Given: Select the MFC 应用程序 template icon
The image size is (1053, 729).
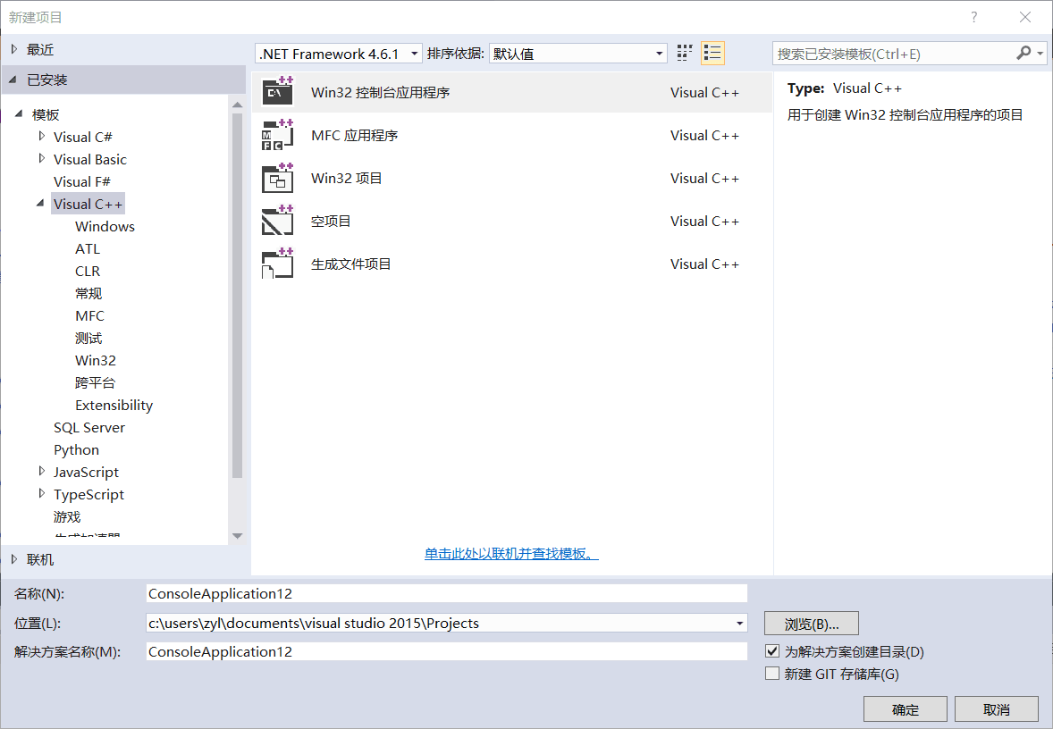Looking at the screenshot, I should [x=277, y=135].
